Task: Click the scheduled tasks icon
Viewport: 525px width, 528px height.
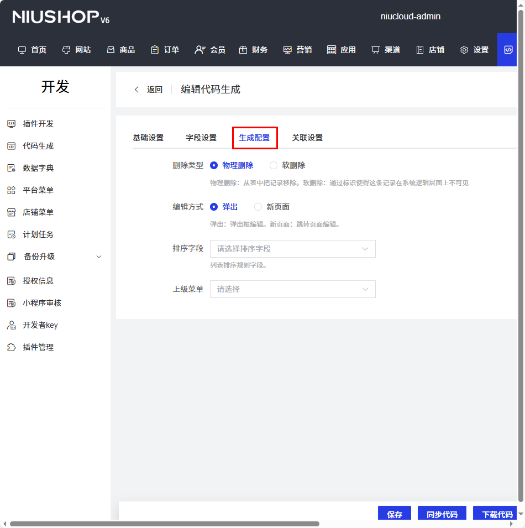Action: pyautogui.click(x=11, y=234)
